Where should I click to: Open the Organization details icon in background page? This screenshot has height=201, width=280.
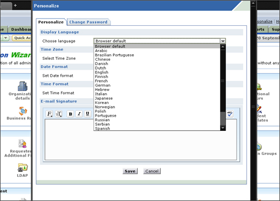[23, 86]
